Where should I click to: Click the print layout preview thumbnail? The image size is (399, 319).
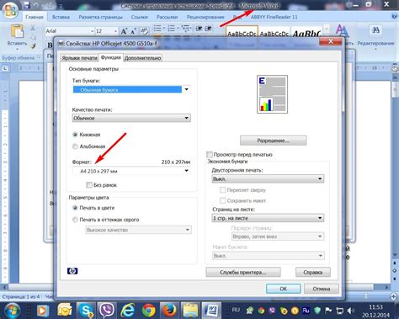(x=272, y=94)
